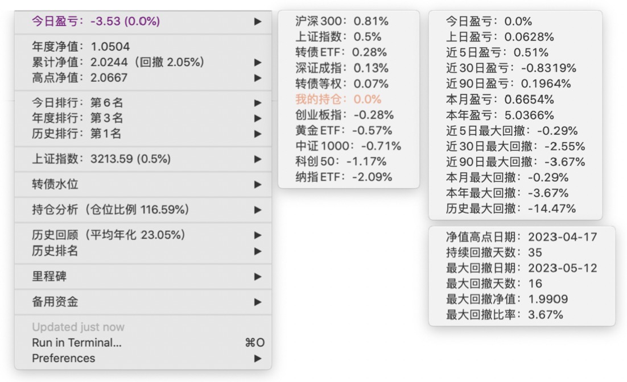Expand the 累计净值 submenu arrow
The height and width of the screenshot is (382, 627).
[x=258, y=62]
